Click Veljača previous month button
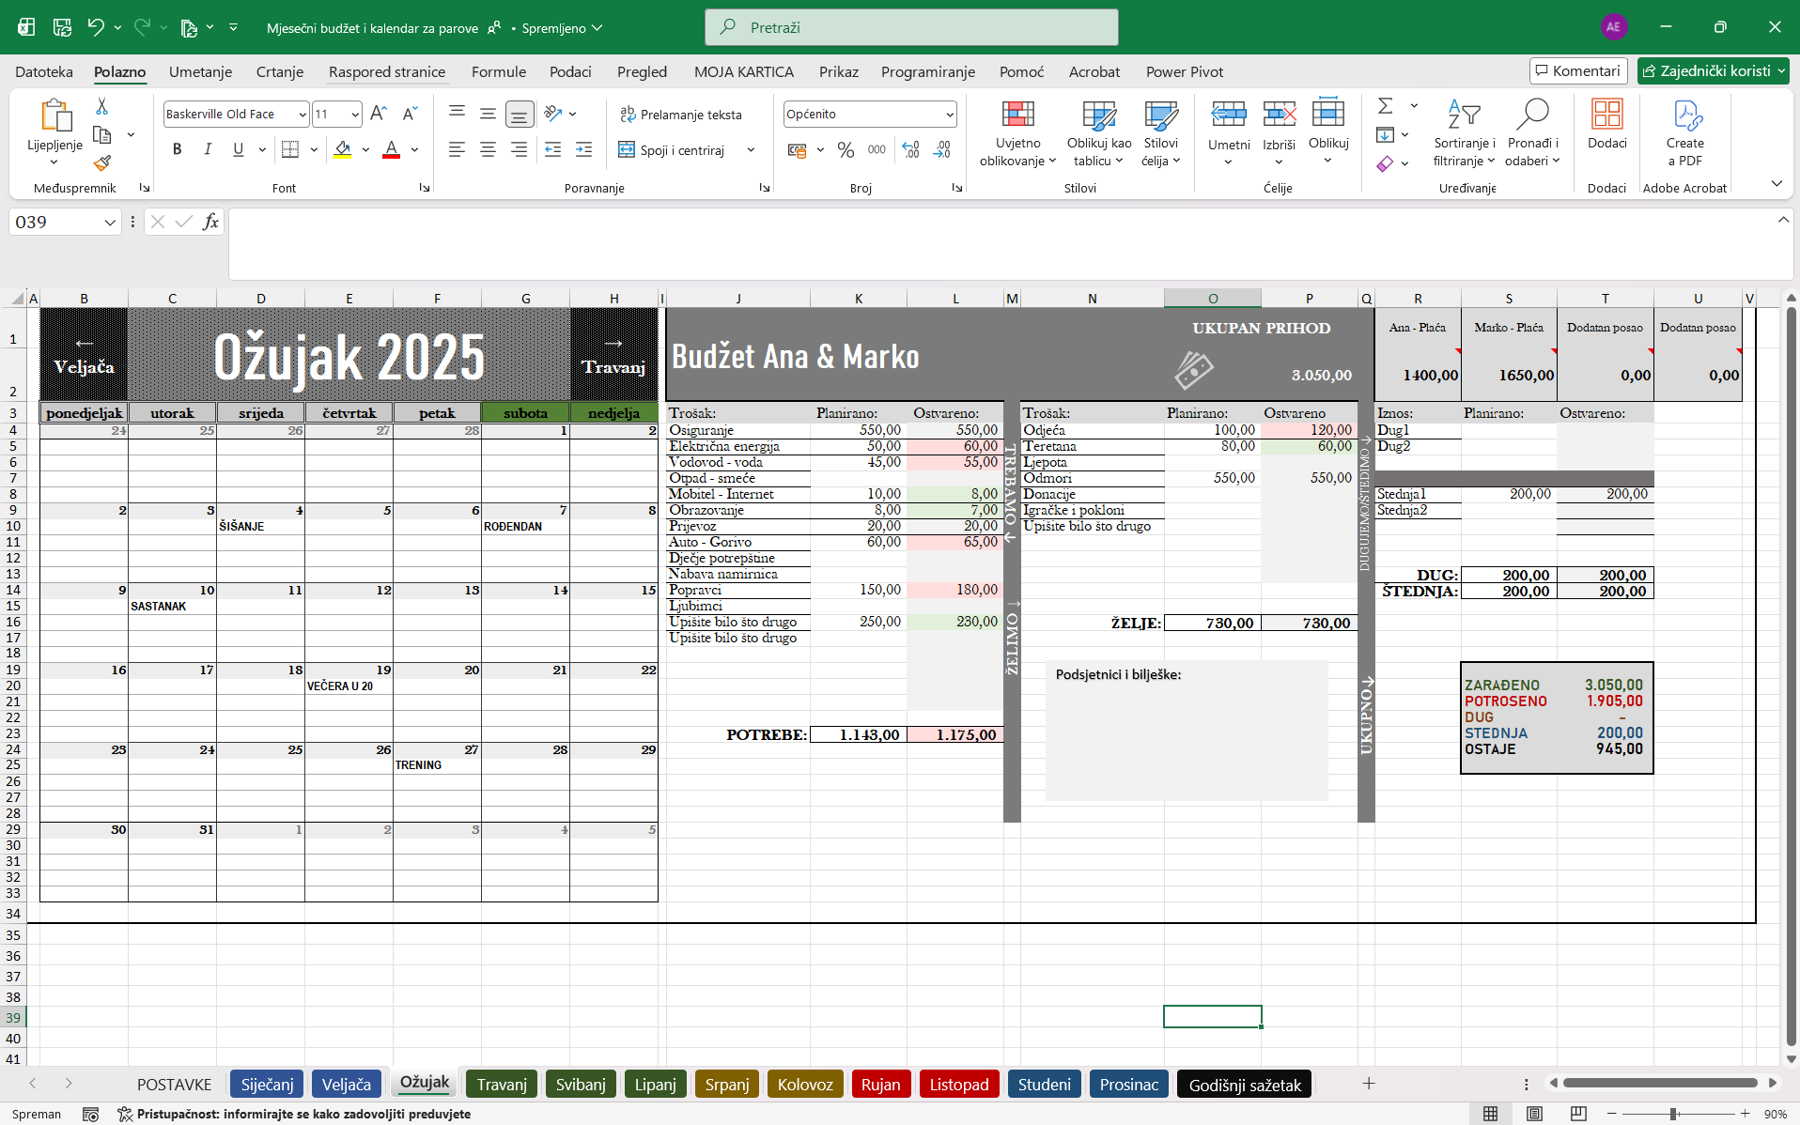This screenshot has width=1800, height=1125. tap(84, 355)
